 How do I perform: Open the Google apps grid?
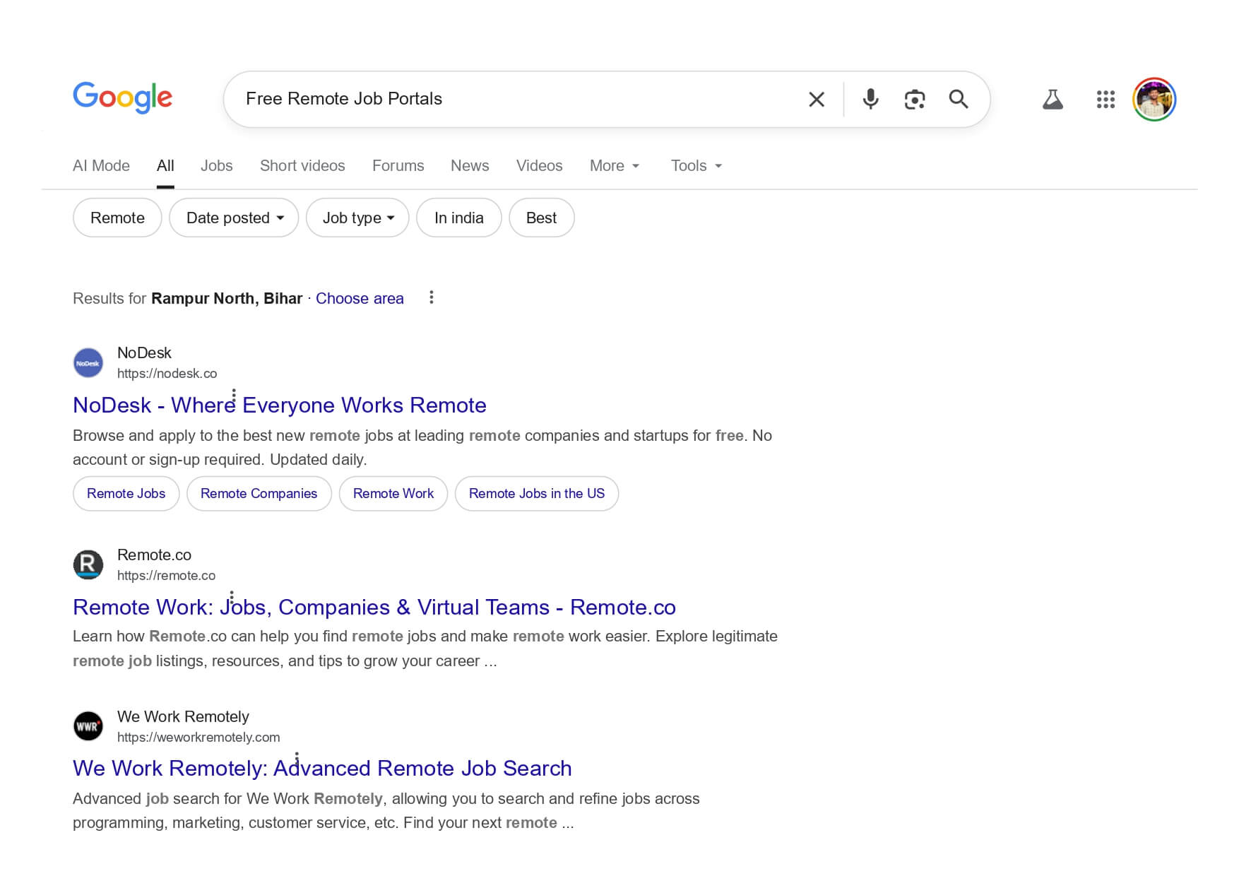[1105, 100]
